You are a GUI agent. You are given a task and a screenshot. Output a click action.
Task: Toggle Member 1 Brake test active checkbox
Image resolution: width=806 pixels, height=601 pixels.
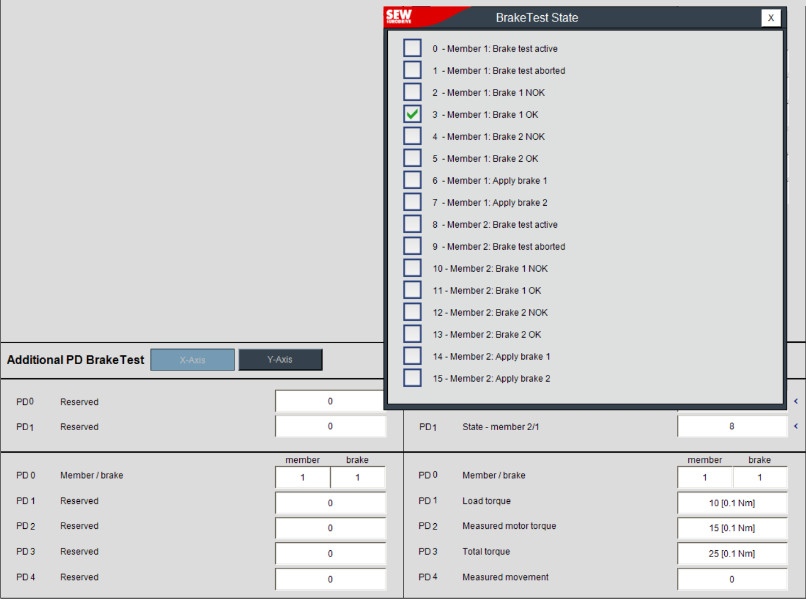pyautogui.click(x=412, y=48)
